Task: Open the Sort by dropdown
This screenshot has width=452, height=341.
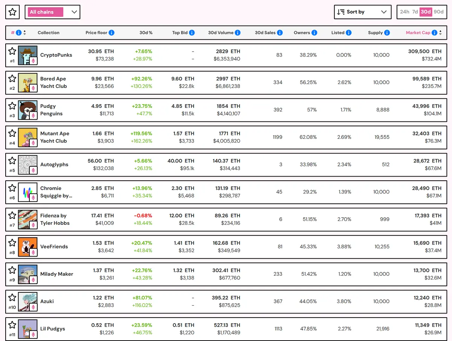Action: pyautogui.click(x=362, y=12)
